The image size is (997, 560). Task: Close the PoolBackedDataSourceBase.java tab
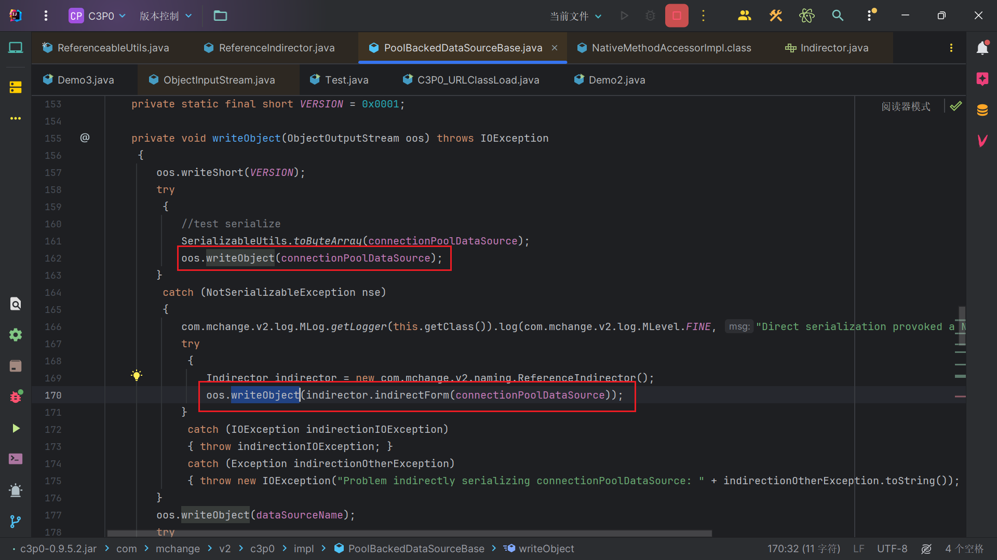555,48
